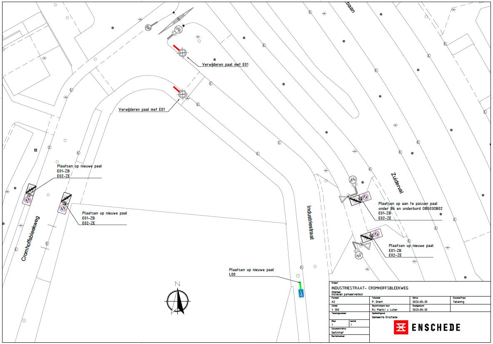Select the Cromhoffsbleekweg street name on the road
This screenshot has width=493, height=344.
30,239
